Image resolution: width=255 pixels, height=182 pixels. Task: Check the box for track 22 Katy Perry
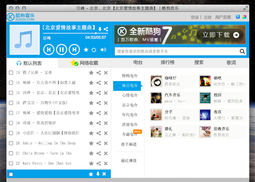click(11, 163)
